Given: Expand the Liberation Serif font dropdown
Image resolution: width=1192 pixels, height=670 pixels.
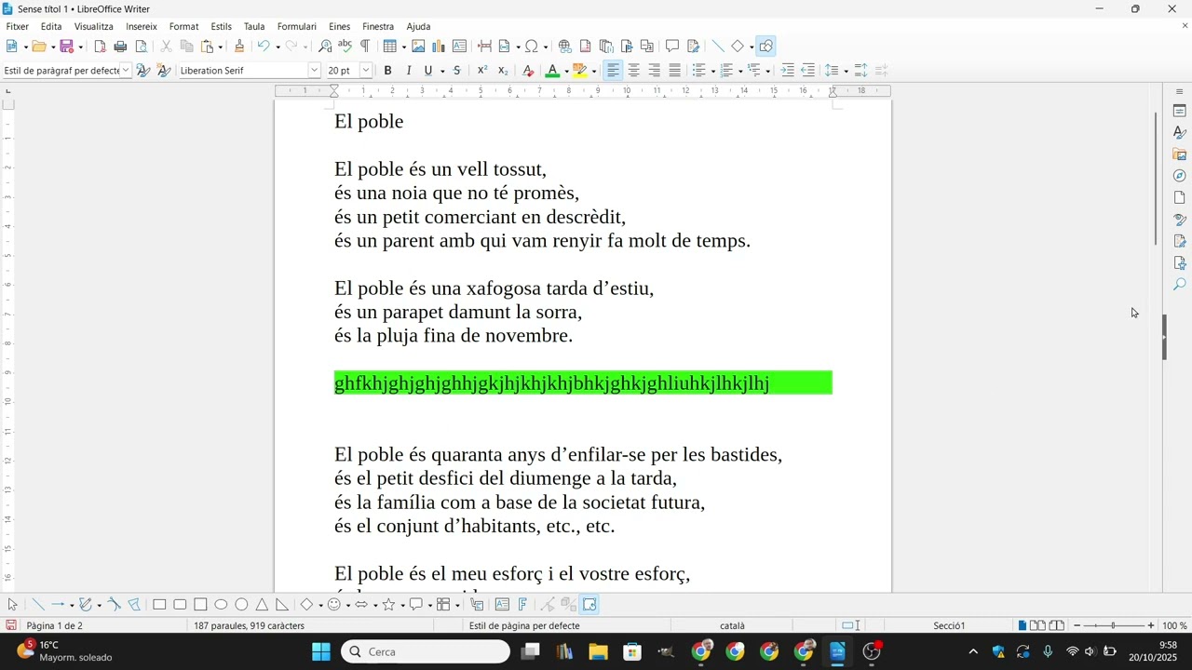Looking at the screenshot, I should [314, 71].
